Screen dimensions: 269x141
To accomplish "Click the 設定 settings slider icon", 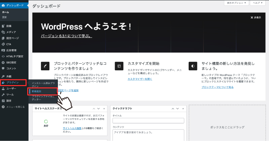I will [3, 101].
